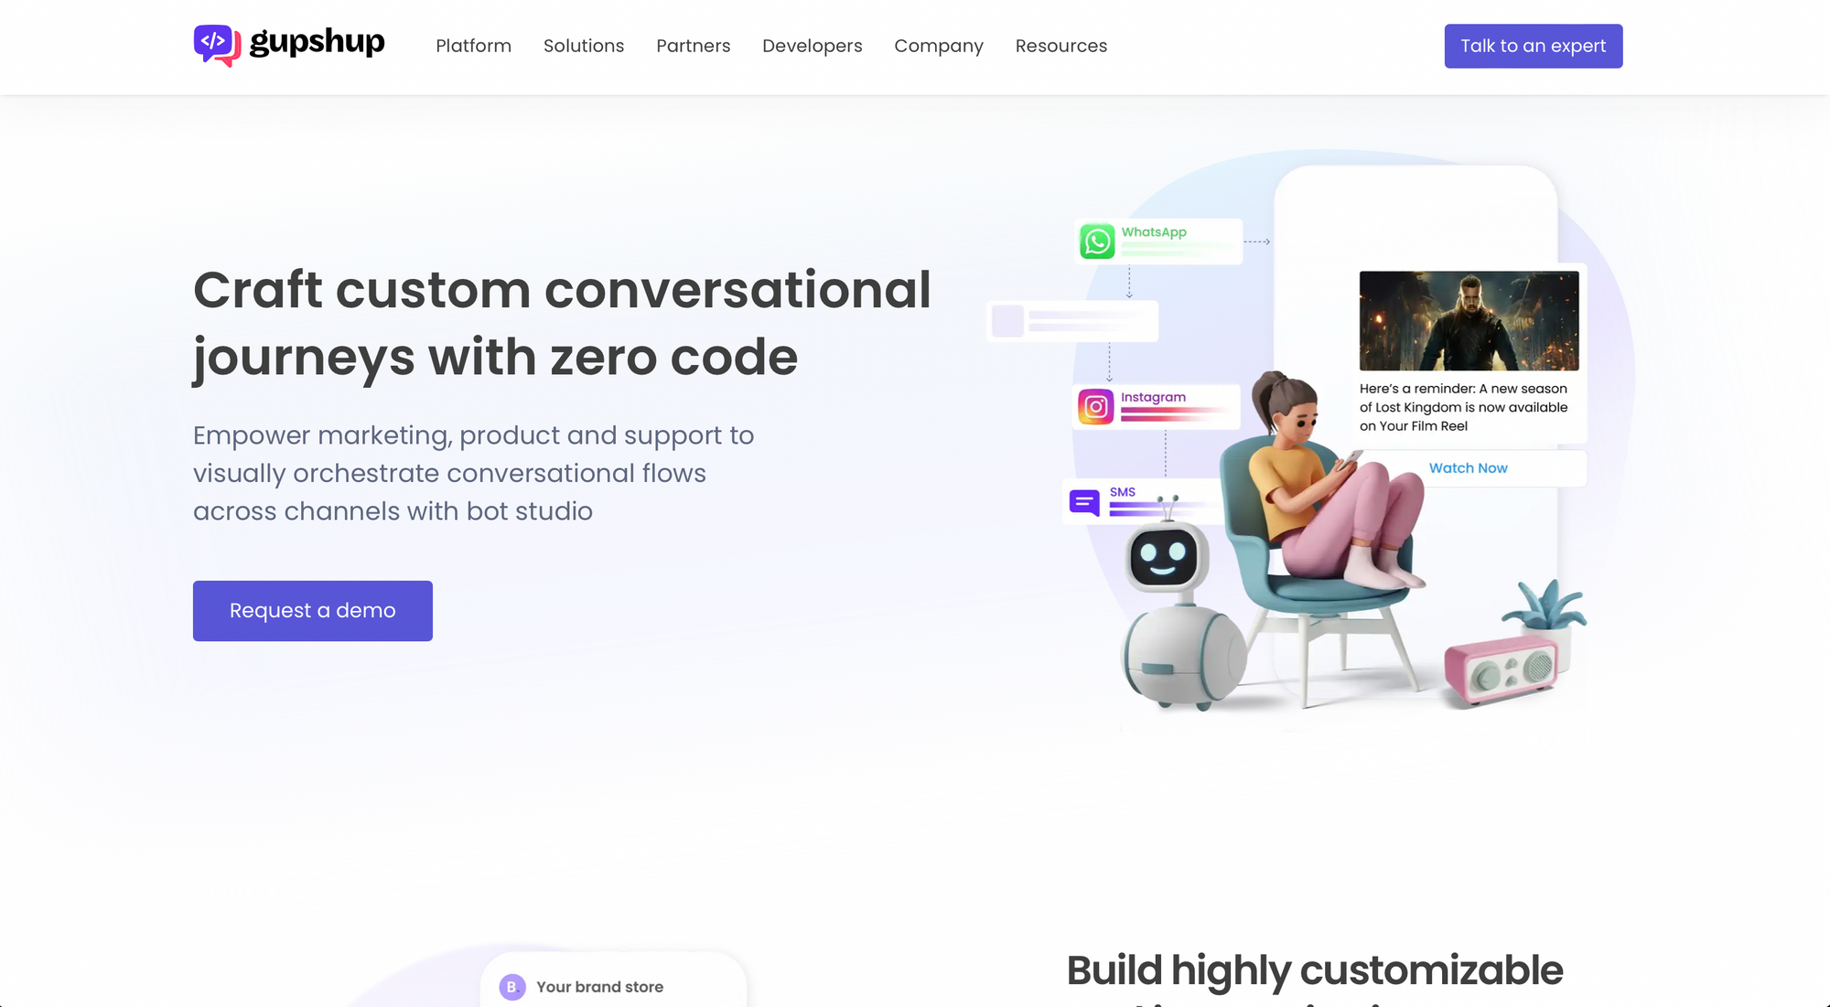Click the Talk to an expert button
Image resolution: width=1830 pixels, height=1007 pixels.
(x=1534, y=46)
